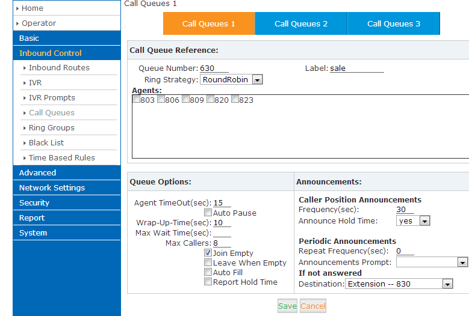469x316 pixels.
Task: Tick the Report Hold Time checkbox
Action: coord(208,282)
